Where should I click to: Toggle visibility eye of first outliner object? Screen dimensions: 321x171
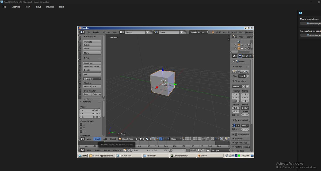(242, 45)
